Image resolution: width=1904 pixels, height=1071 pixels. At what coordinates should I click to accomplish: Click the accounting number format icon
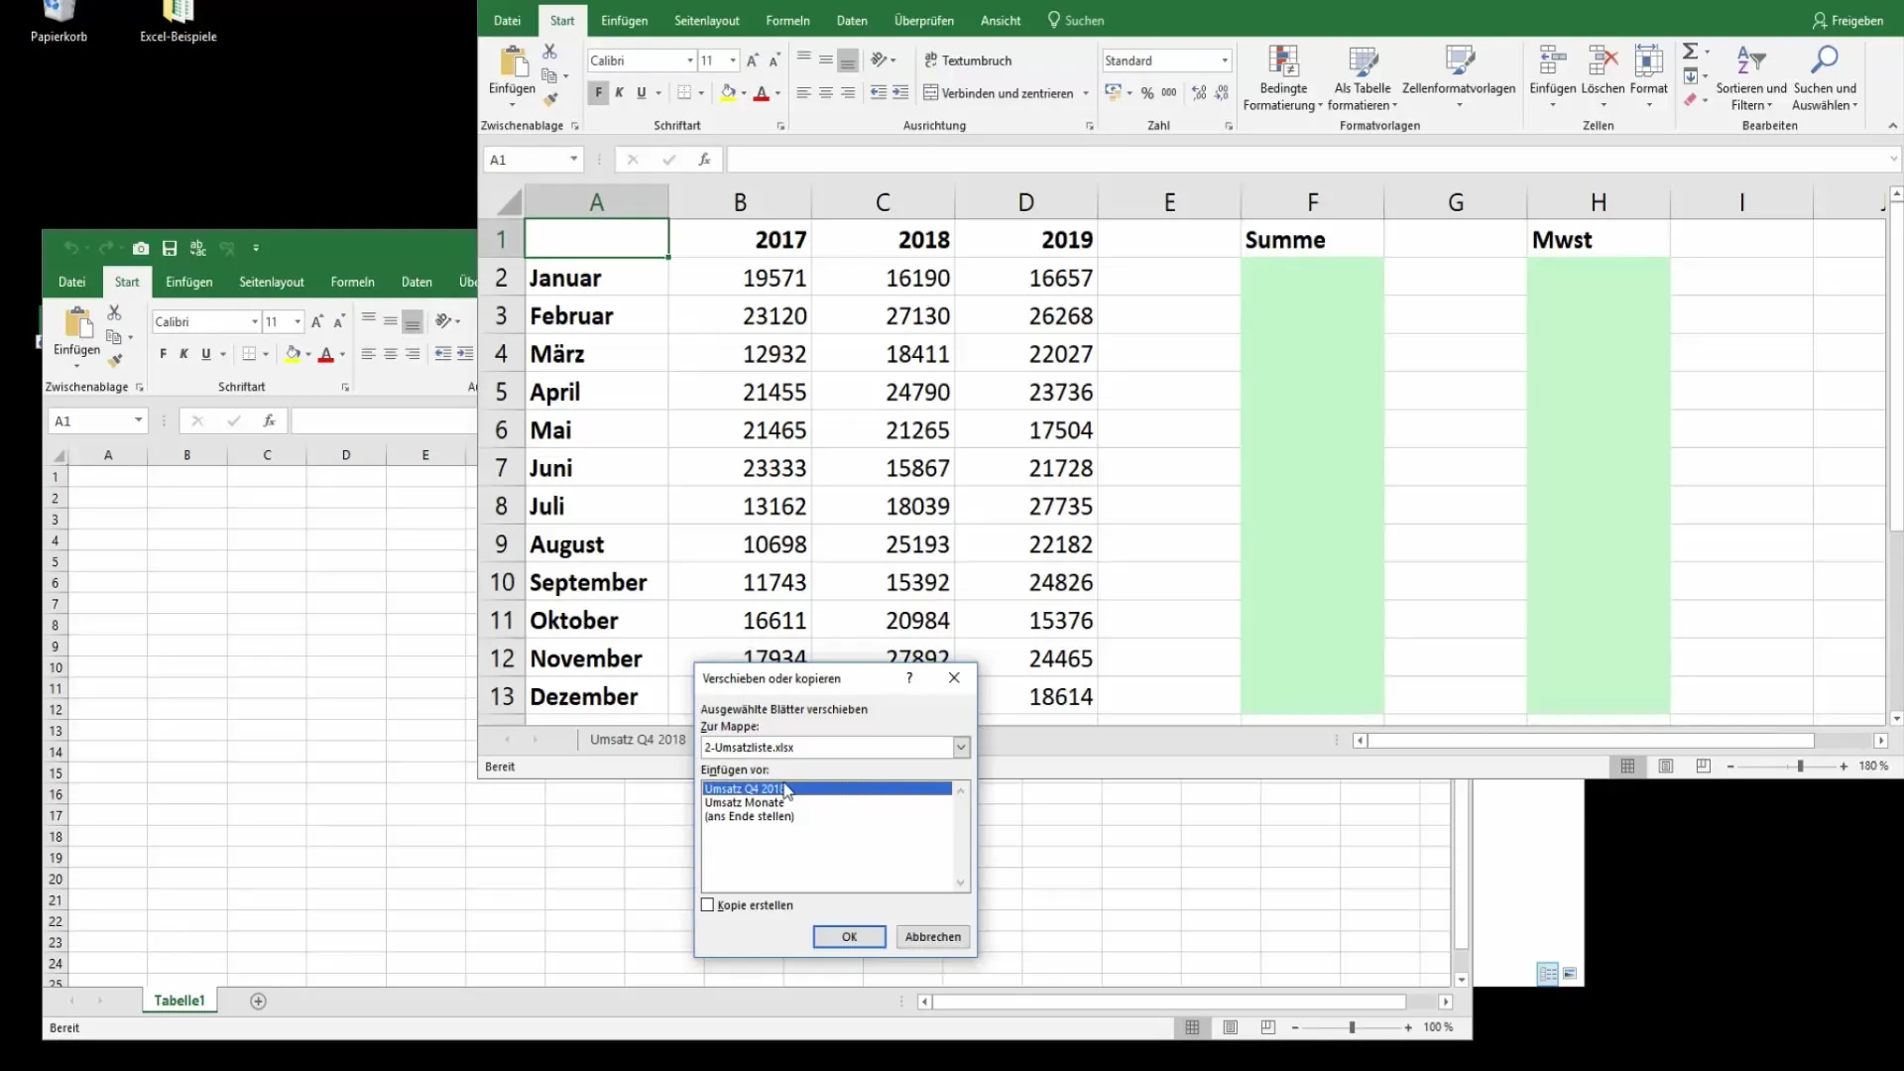click(x=1114, y=92)
